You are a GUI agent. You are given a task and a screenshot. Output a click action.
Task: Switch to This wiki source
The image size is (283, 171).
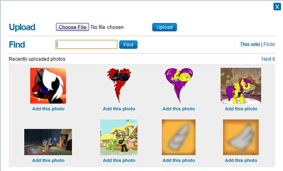pyautogui.click(x=250, y=44)
